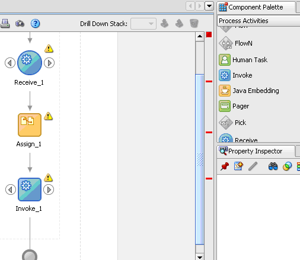Click the colored spheres icon in Property Inspector
Viewport: 300px width, 260px height.
pyautogui.click(x=288, y=166)
